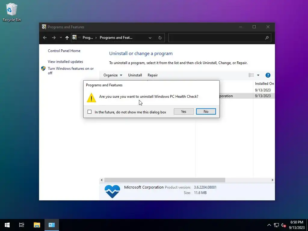The height and width of the screenshot is (231, 308).
Task: Sort by the Installed On column header
Action: [x=264, y=84]
